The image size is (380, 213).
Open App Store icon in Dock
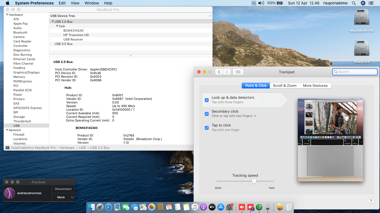click(x=221, y=207)
